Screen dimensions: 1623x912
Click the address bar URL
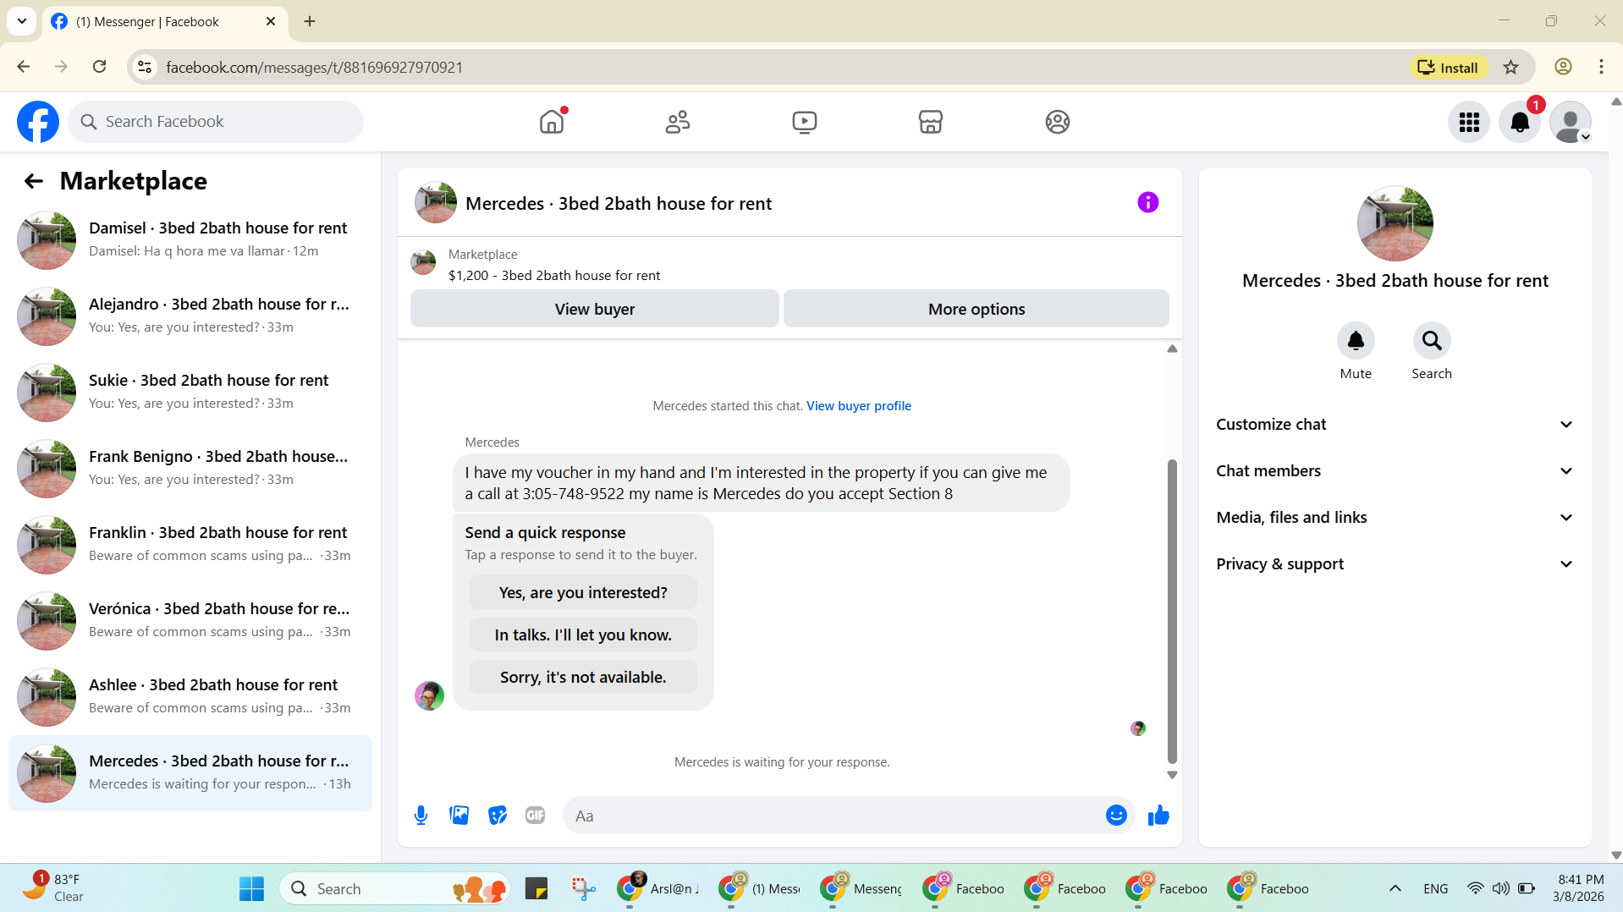pyautogui.click(x=314, y=67)
